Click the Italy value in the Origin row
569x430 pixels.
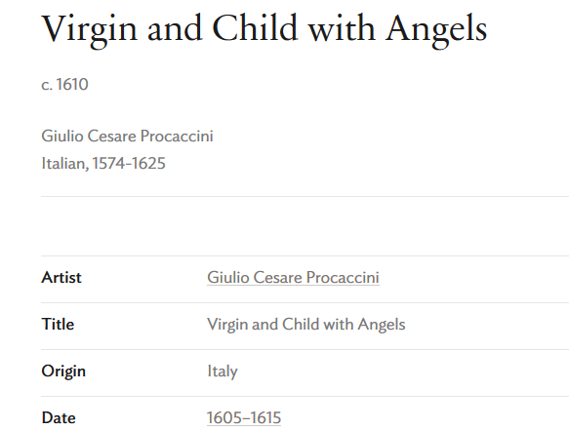[x=223, y=371]
